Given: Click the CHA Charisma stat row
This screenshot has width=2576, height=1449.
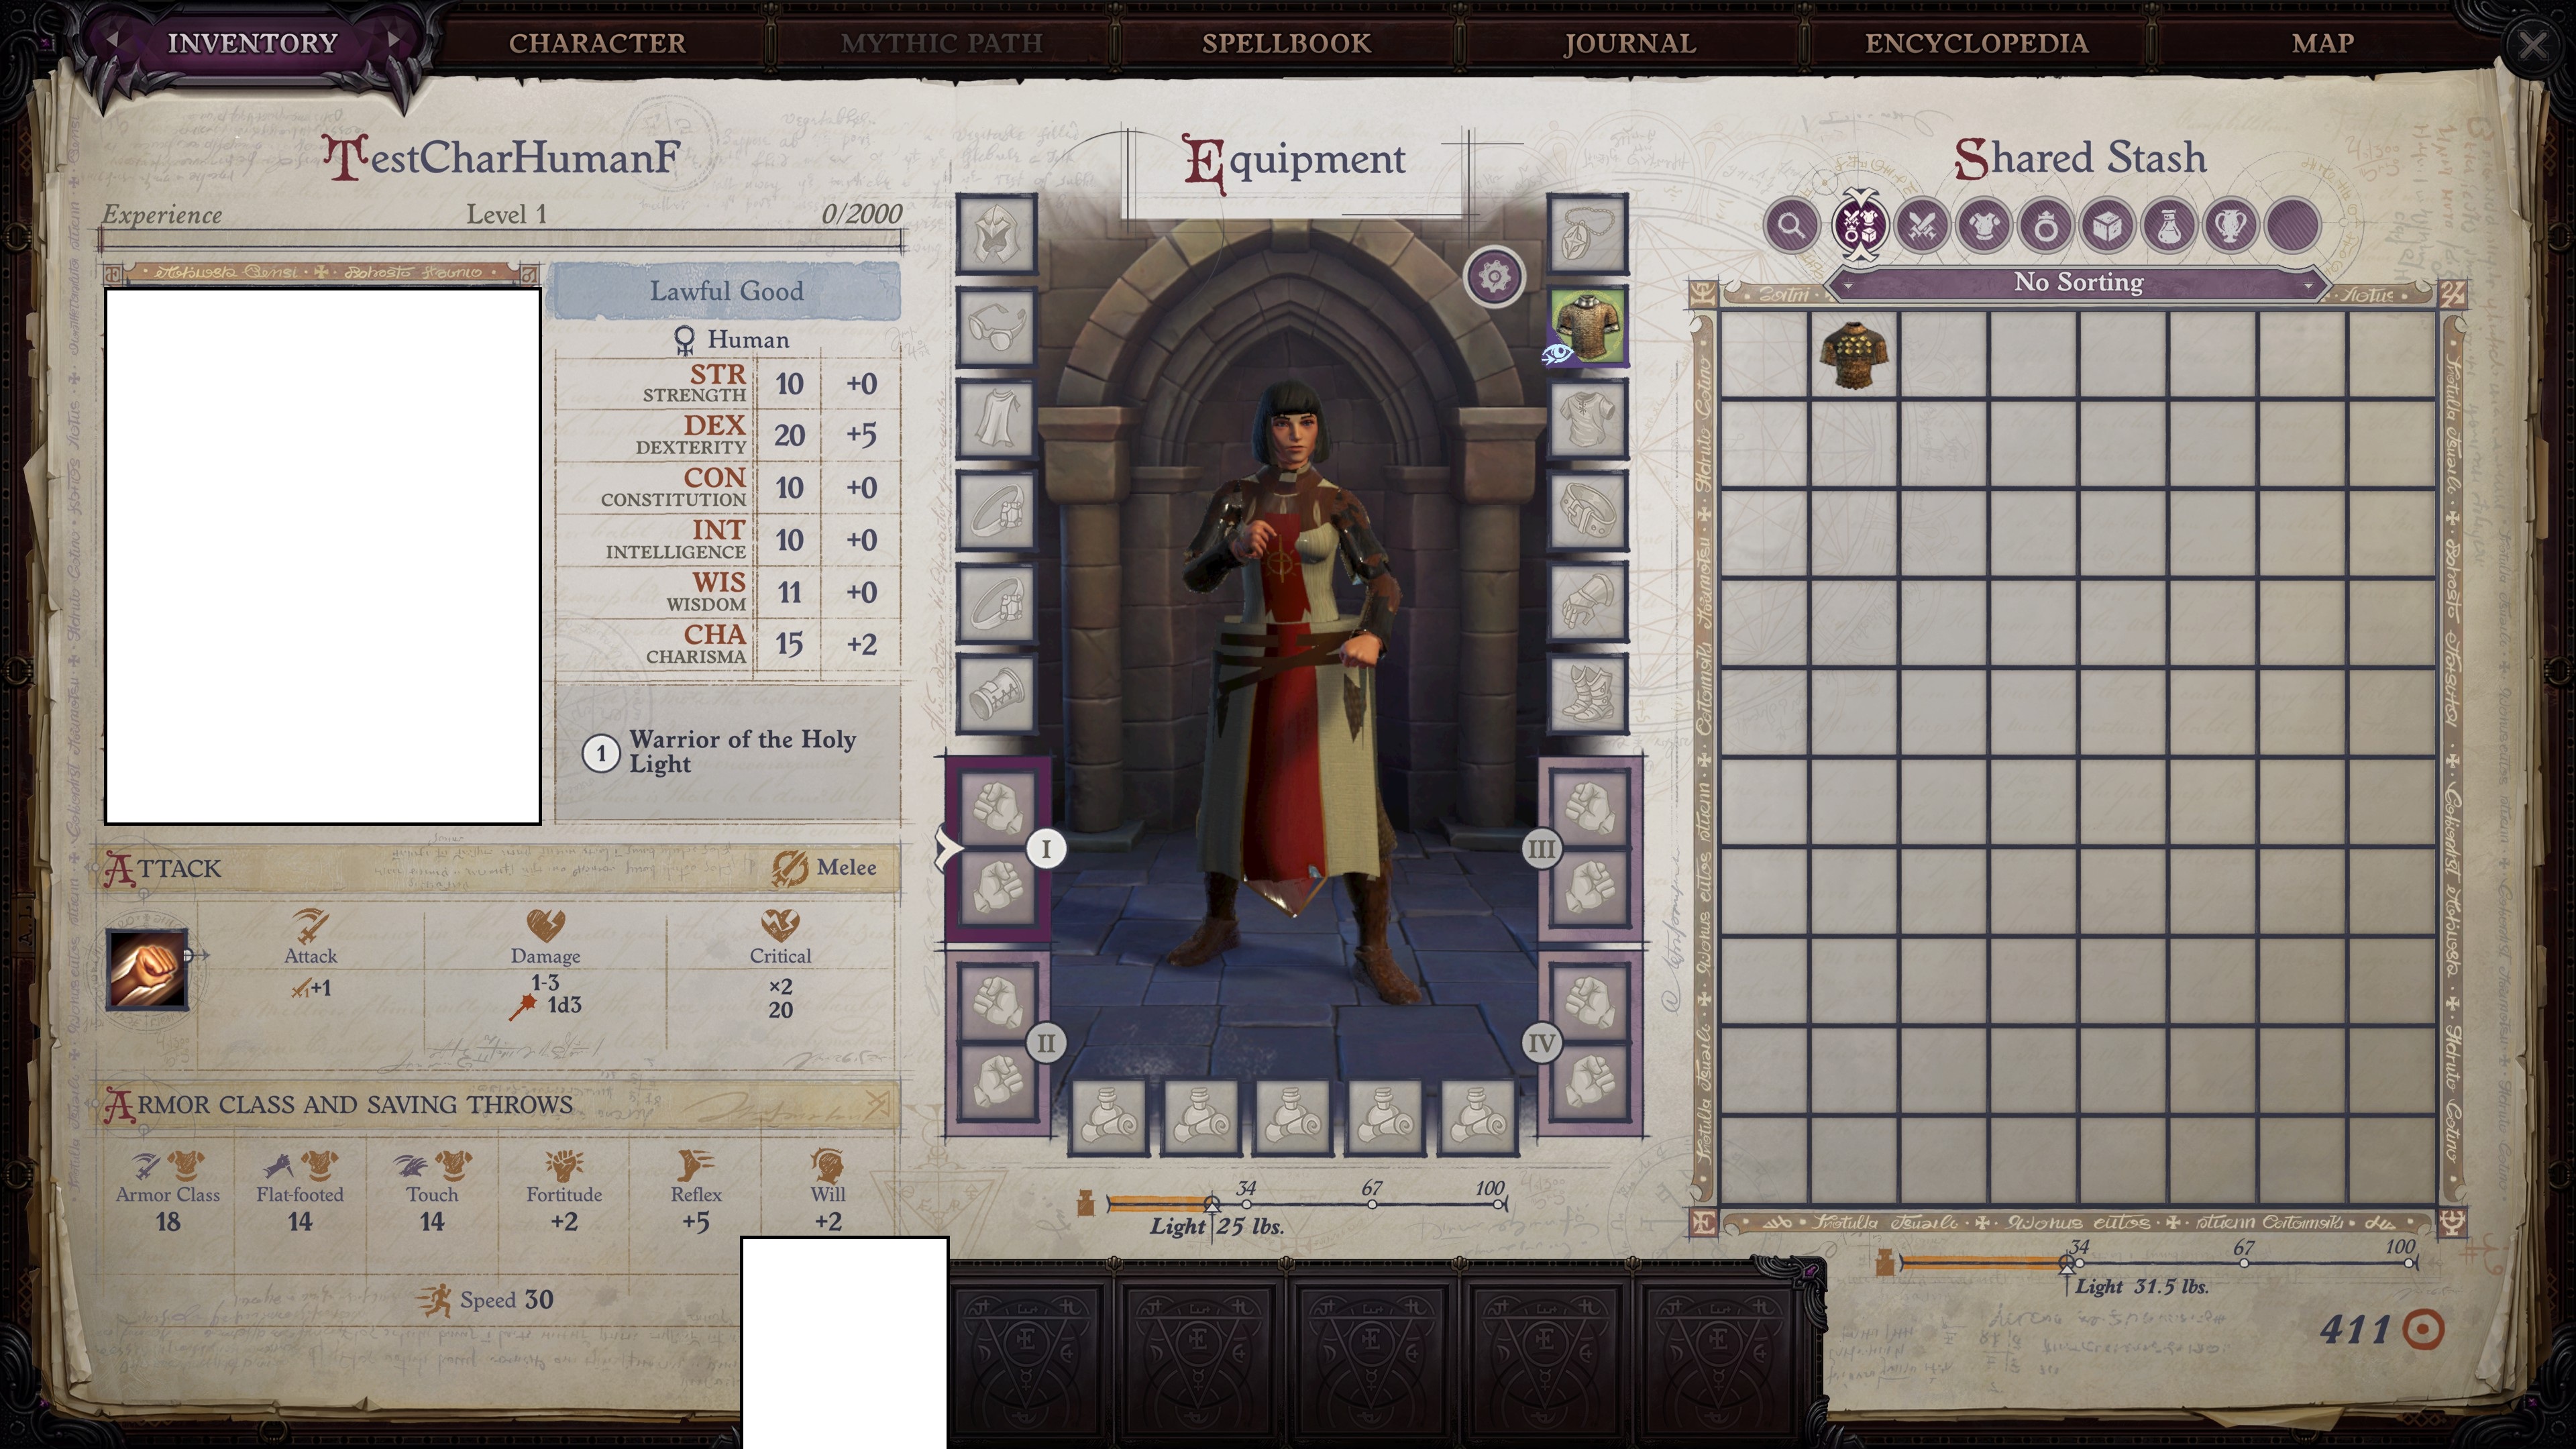Looking at the screenshot, I should [x=728, y=644].
